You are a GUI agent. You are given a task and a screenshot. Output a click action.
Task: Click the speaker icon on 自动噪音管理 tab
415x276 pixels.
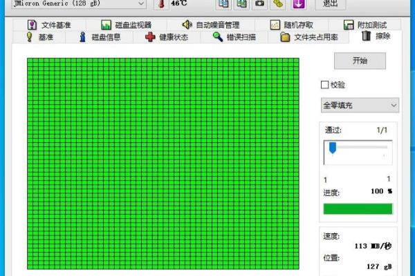tap(187, 25)
